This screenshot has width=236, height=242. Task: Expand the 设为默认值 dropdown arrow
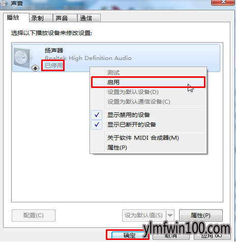pyautogui.click(x=170, y=216)
